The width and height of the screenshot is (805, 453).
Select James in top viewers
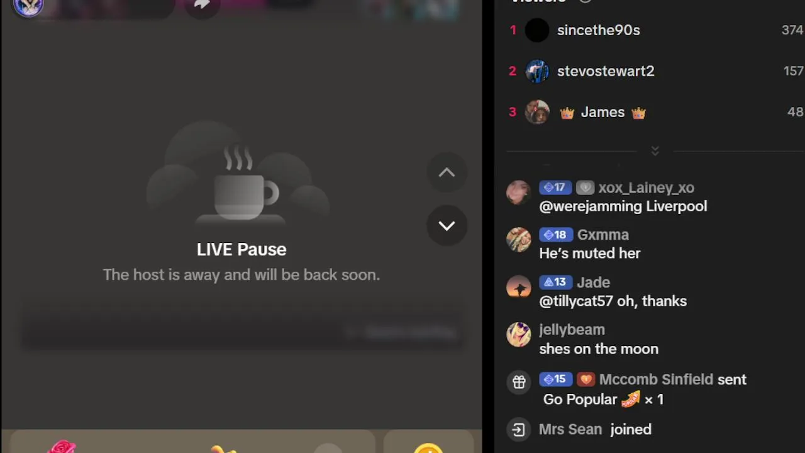(602, 112)
